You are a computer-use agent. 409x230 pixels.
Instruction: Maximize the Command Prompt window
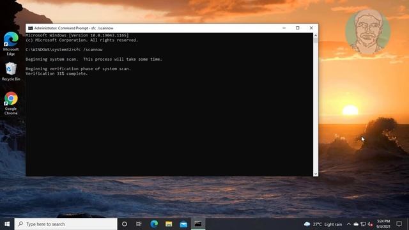(x=298, y=28)
